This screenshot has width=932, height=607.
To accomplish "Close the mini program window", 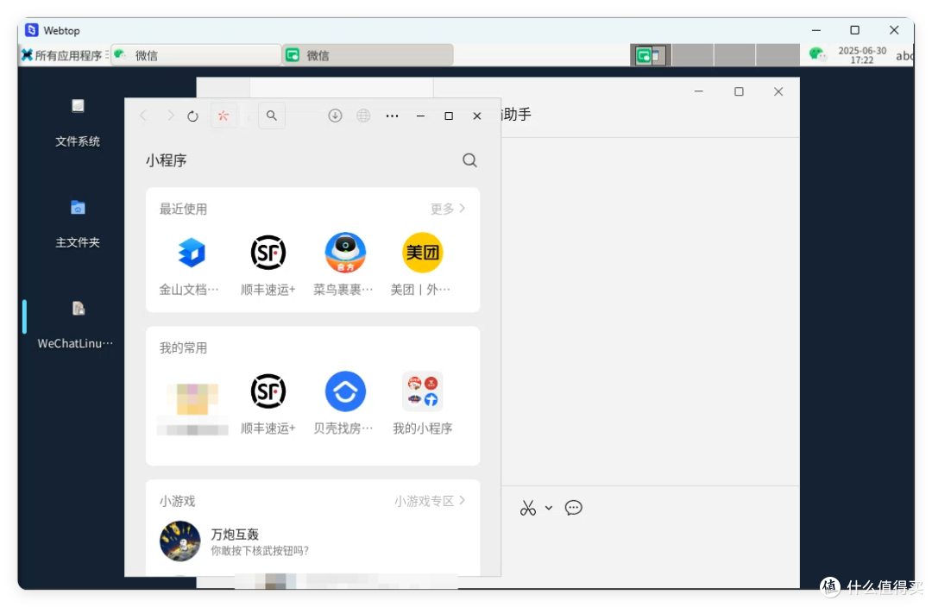I will (x=476, y=116).
